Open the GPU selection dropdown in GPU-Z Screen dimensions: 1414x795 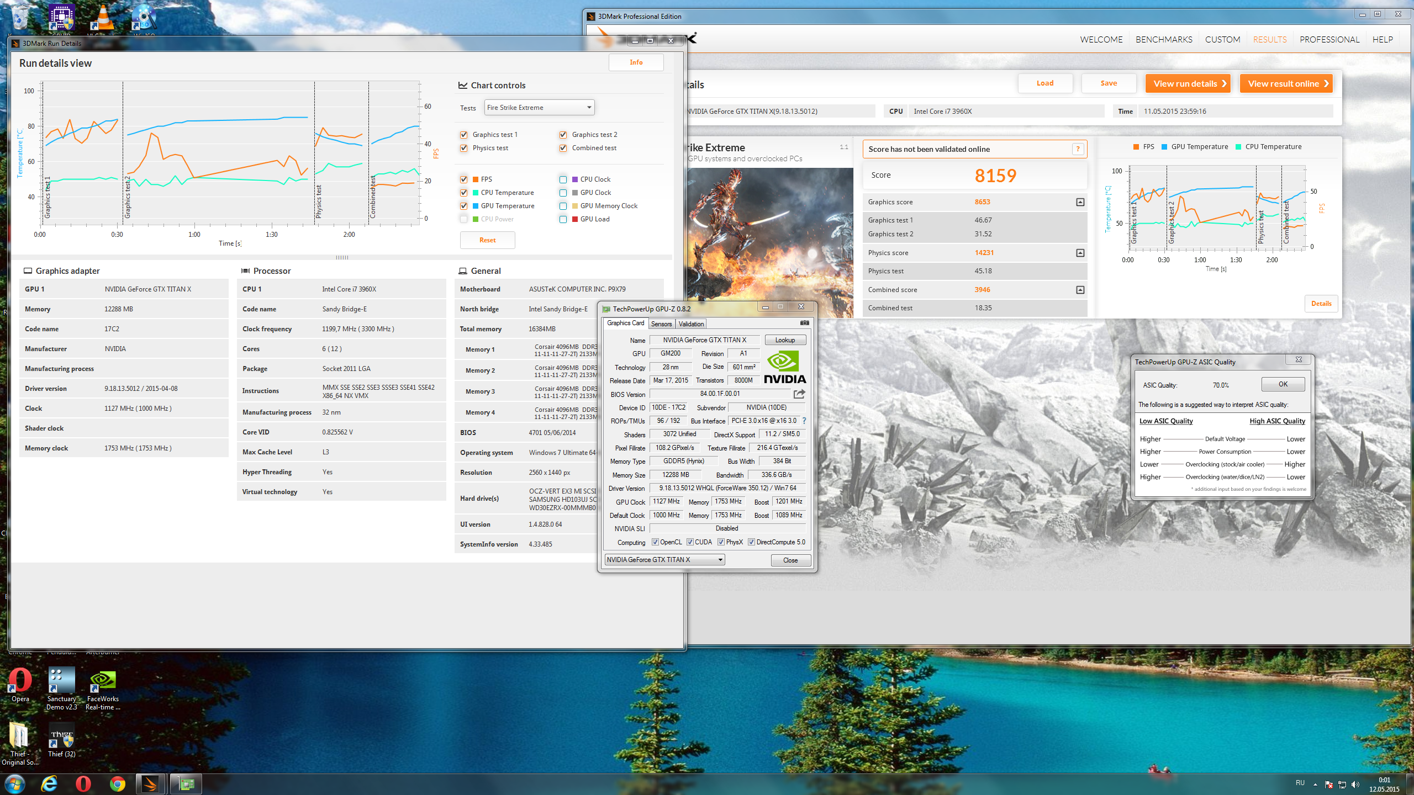(664, 560)
